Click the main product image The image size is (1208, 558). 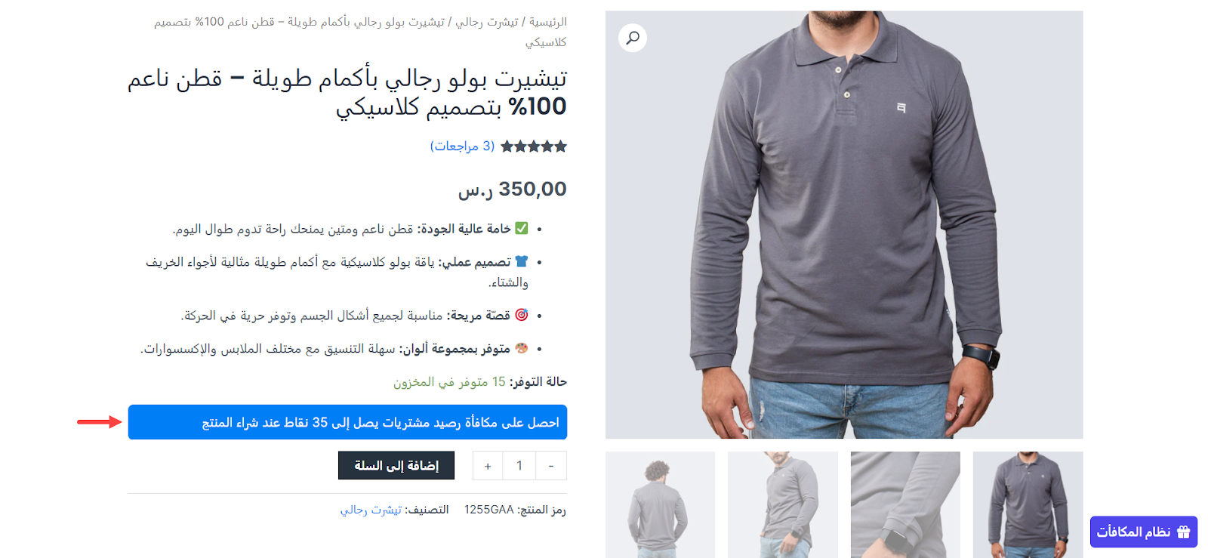[x=844, y=224]
